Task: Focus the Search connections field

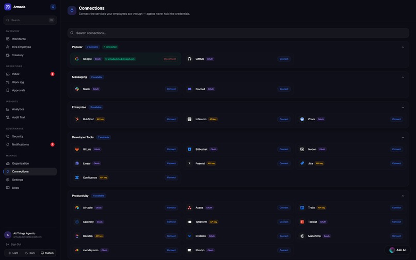Action: [238, 33]
